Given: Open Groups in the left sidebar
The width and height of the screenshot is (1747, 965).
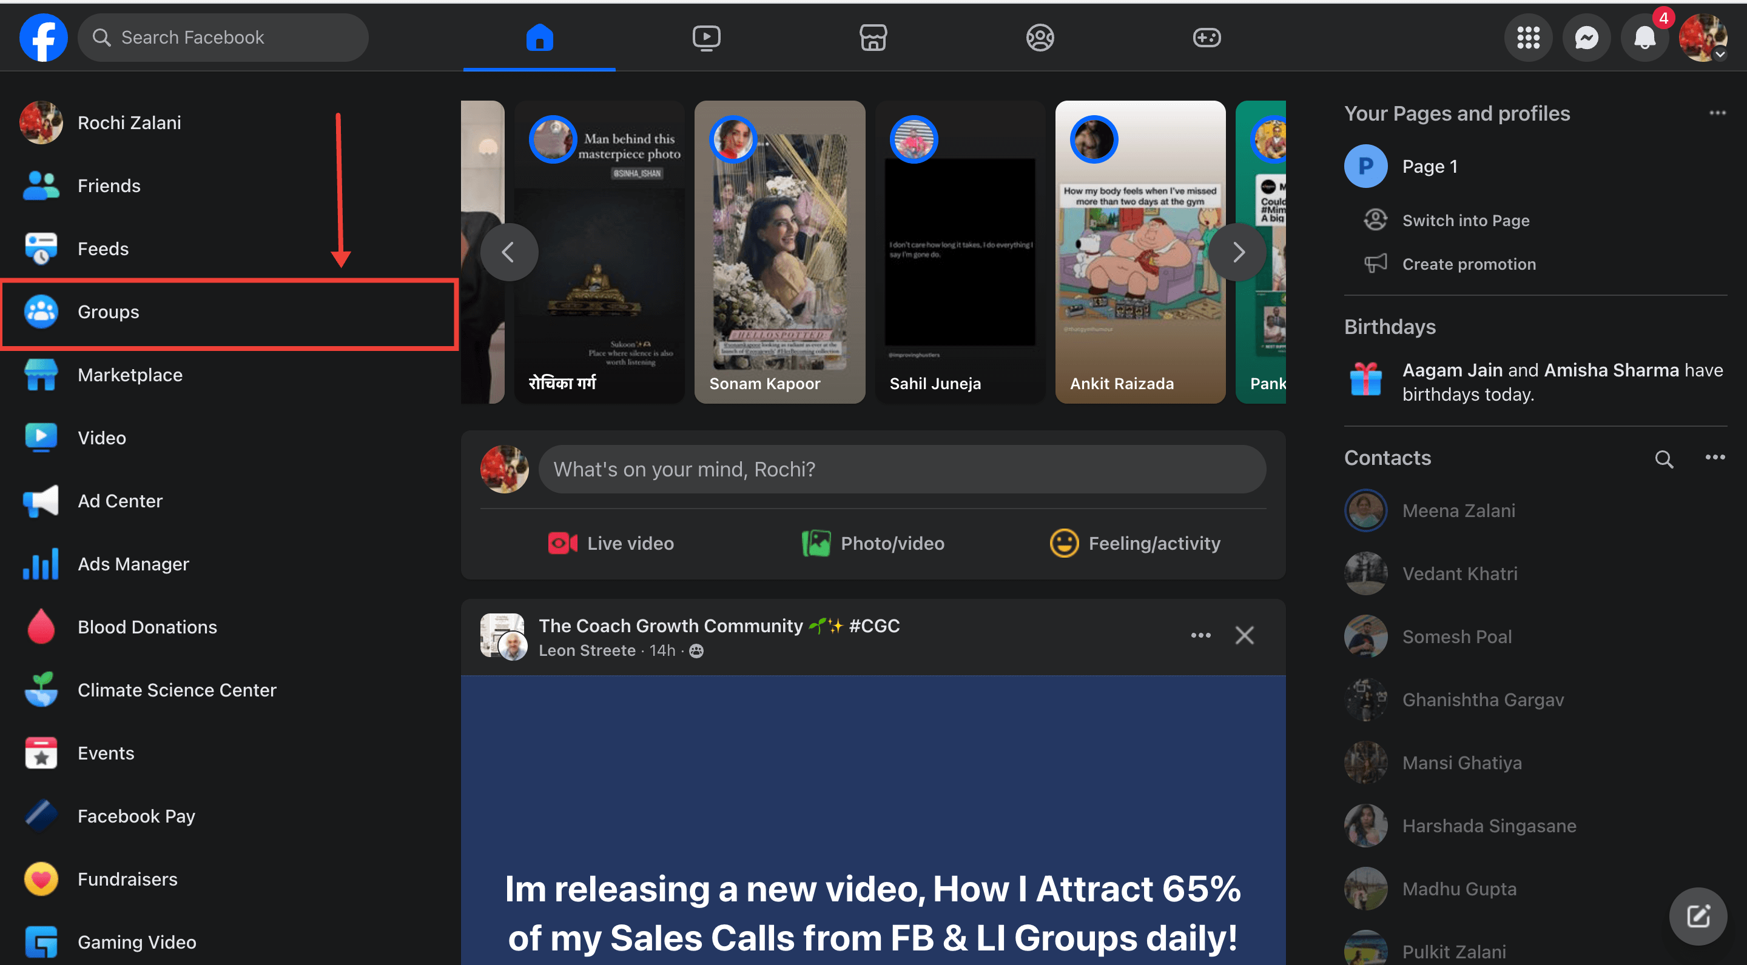Looking at the screenshot, I should [109, 312].
